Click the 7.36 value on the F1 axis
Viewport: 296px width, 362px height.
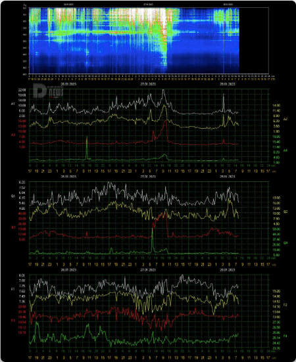(22, 302)
